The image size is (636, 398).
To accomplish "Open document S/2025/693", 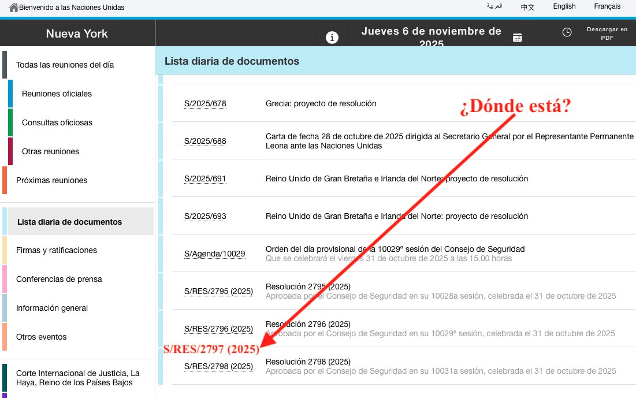I will click(205, 216).
